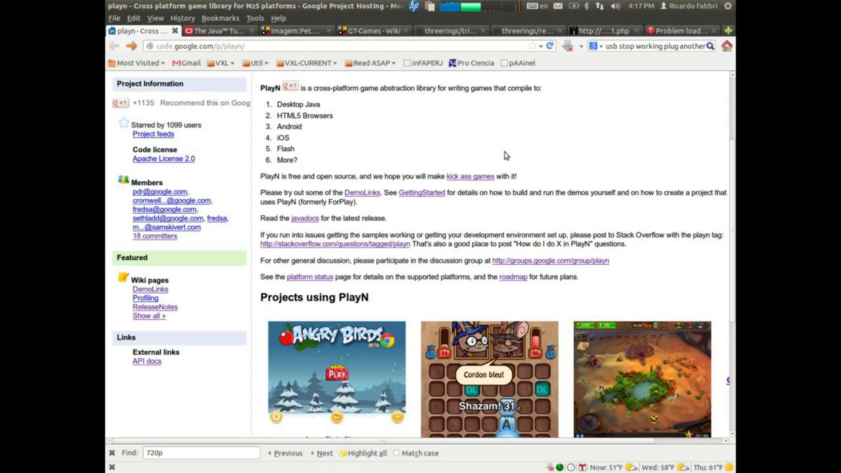Open the search engine selector dropdown
Image resolution: width=841 pixels, height=473 pixels.
(595, 46)
